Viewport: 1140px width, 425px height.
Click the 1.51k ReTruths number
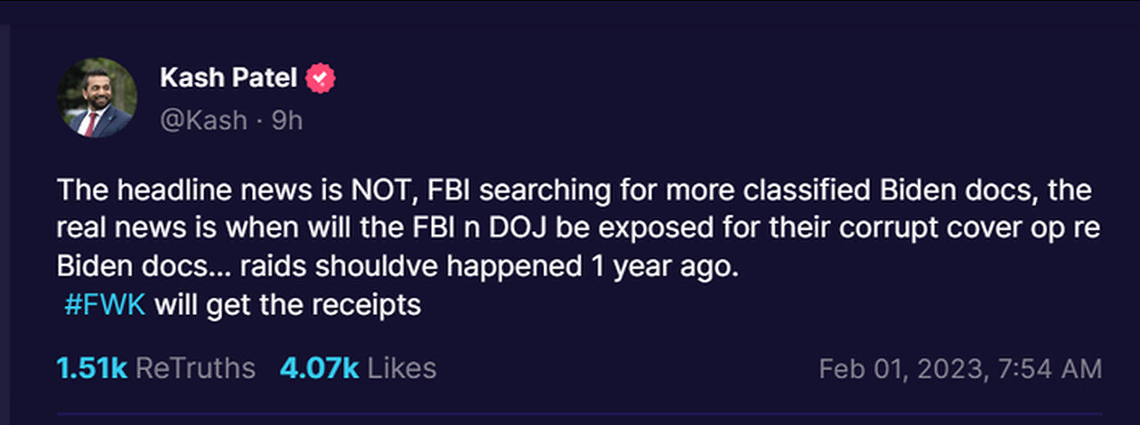[x=92, y=368]
